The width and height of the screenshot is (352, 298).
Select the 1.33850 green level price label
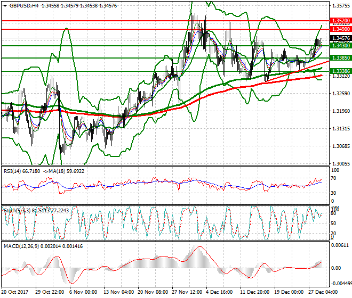coord(341,58)
